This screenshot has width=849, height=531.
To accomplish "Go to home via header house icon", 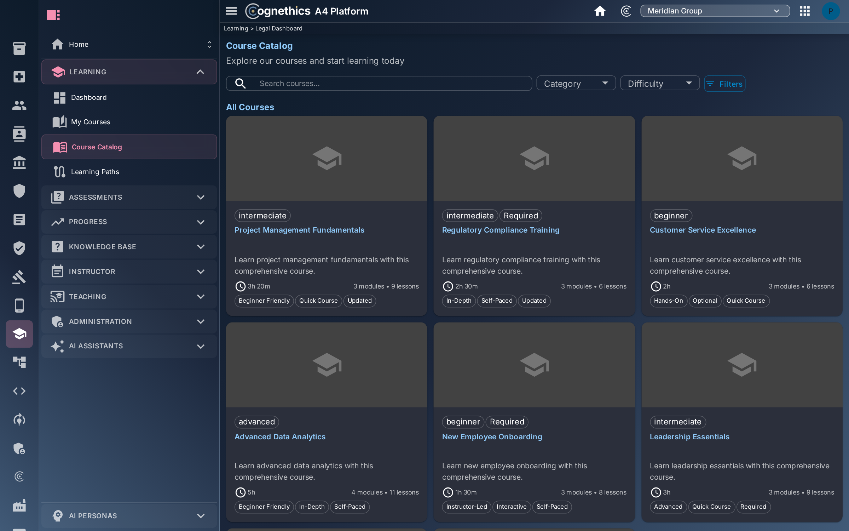I will [x=600, y=11].
